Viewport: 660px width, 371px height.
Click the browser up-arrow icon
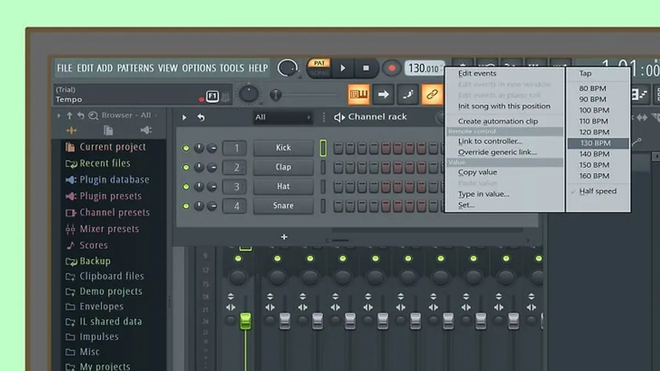pos(69,115)
